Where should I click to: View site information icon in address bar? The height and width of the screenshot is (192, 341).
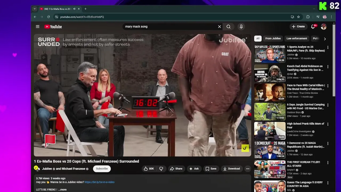[x=56, y=17]
